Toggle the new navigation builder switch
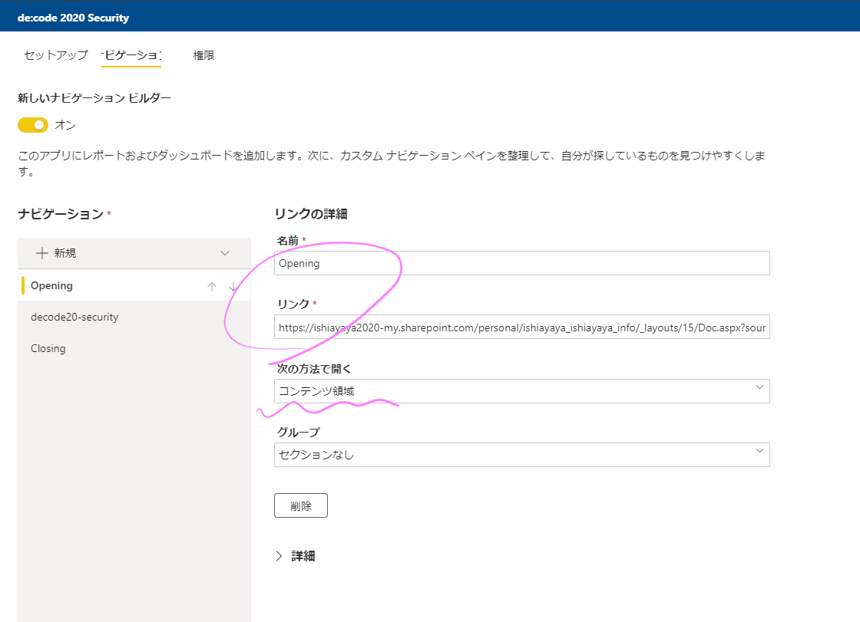Image resolution: width=860 pixels, height=622 pixels. tap(33, 125)
